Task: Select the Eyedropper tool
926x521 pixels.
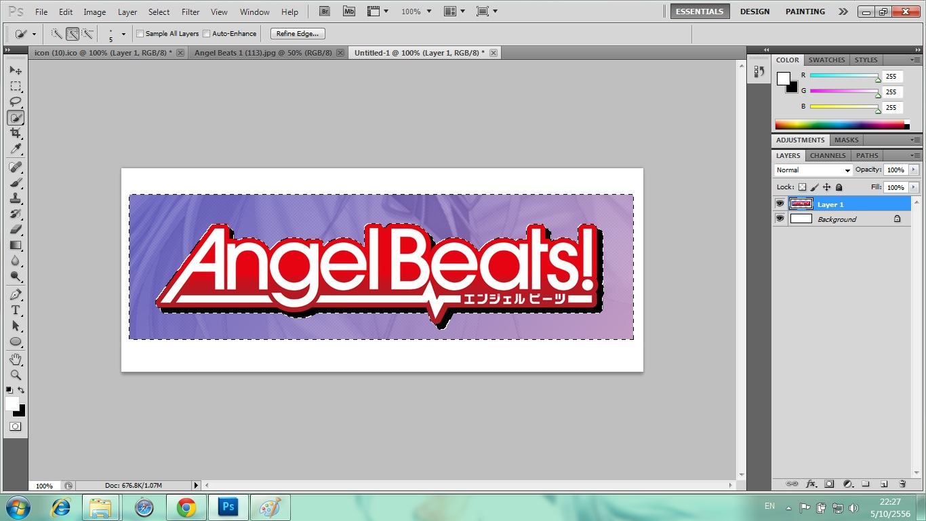Action: pos(16,149)
